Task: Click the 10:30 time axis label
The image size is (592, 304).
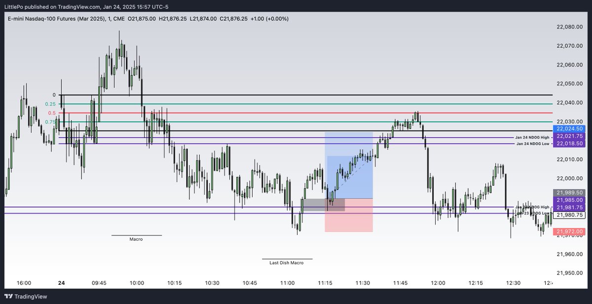Action: coord(212,283)
